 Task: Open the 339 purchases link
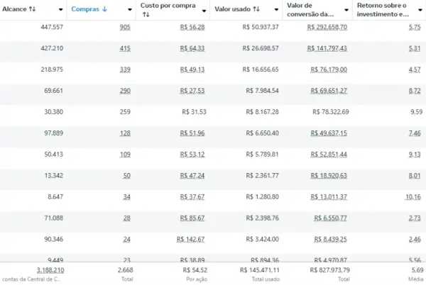click(125, 69)
